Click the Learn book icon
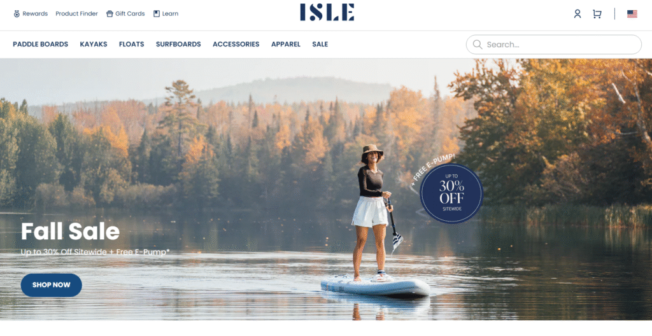 tap(157, 14)
